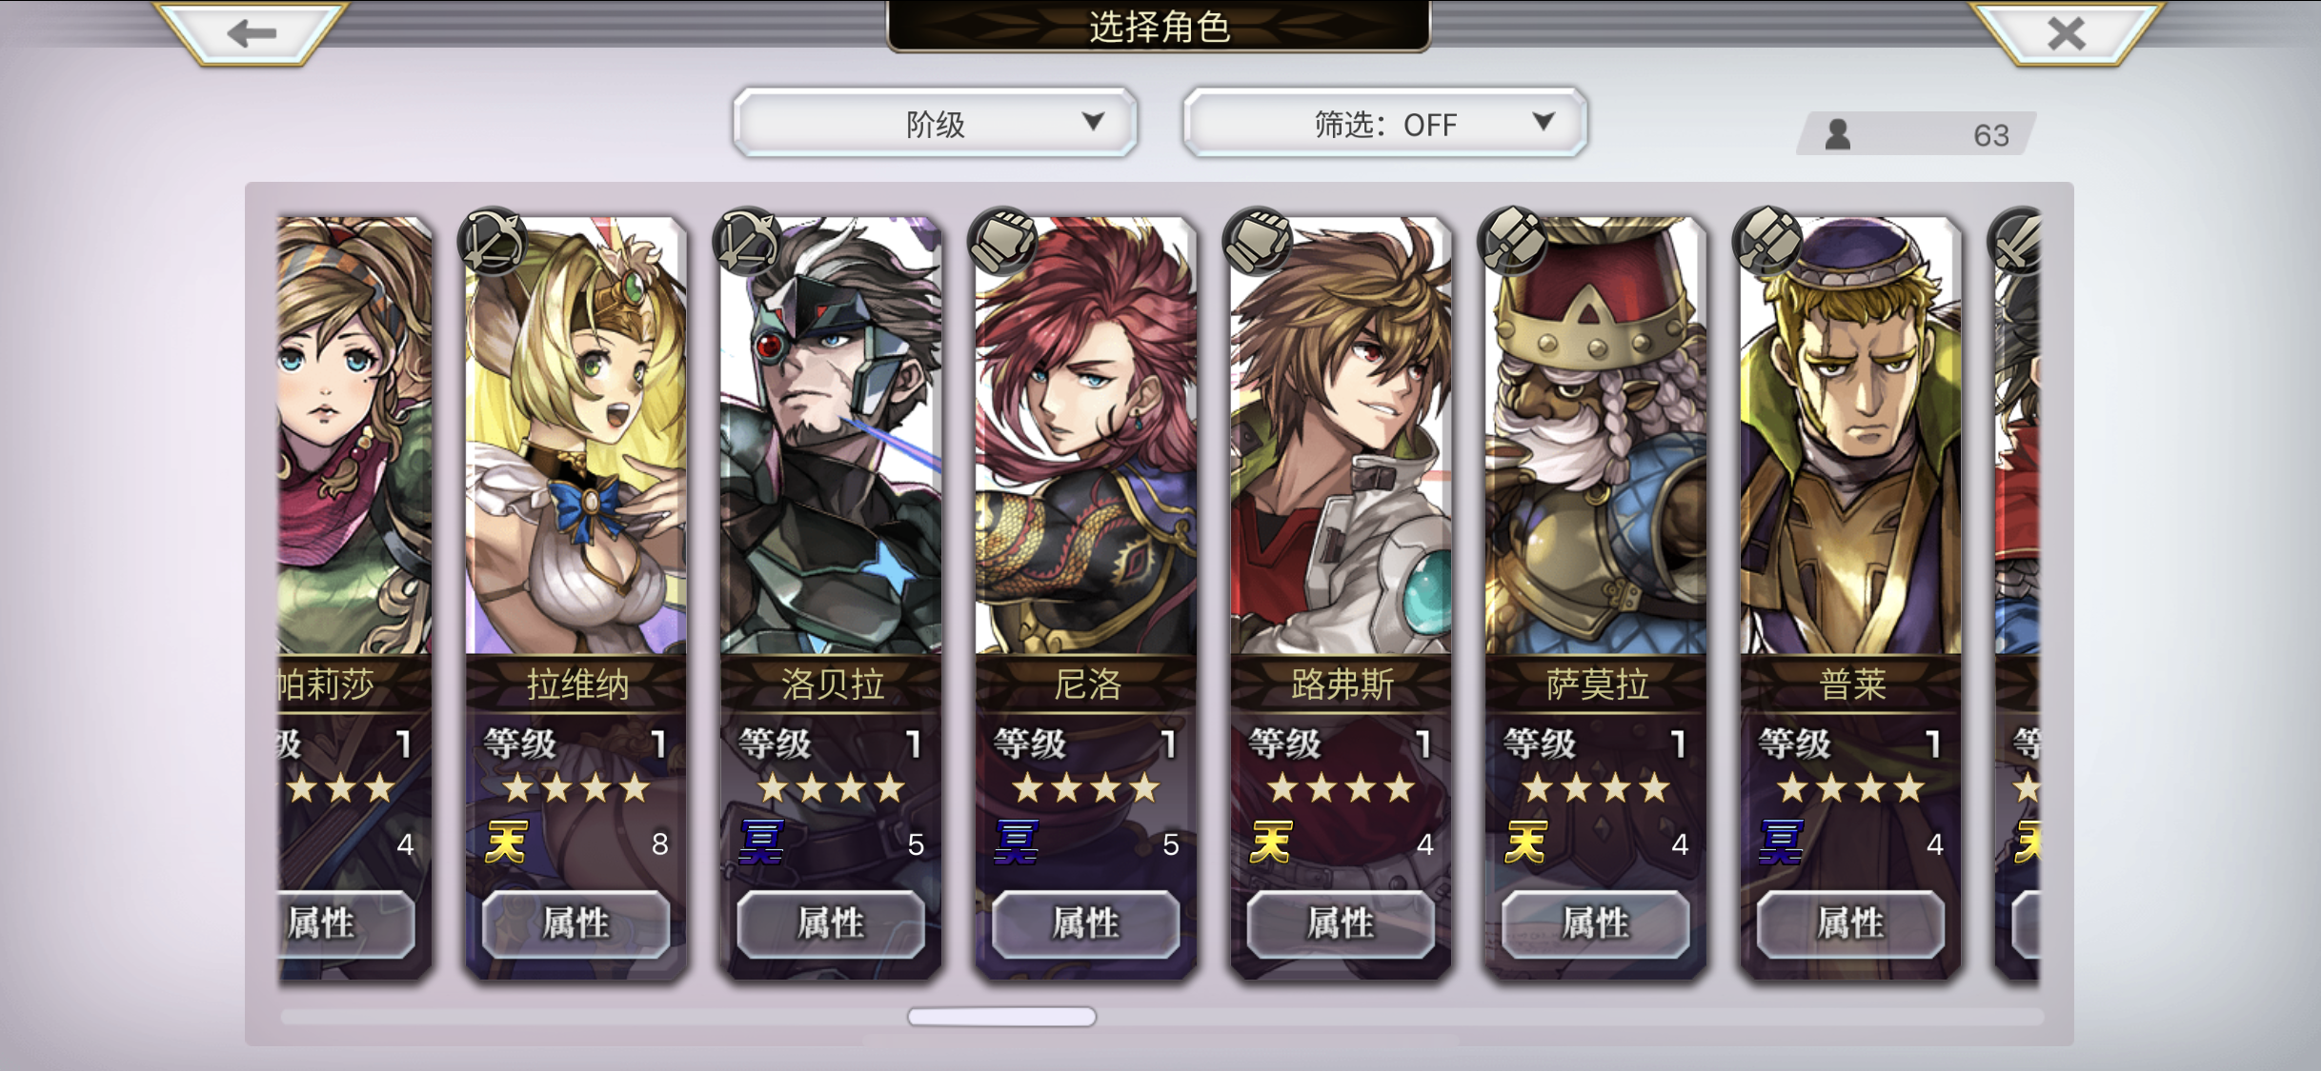Click the back arrow button
The width and height of the screenshot is (2321, 1071).
(x=252, y=33)
